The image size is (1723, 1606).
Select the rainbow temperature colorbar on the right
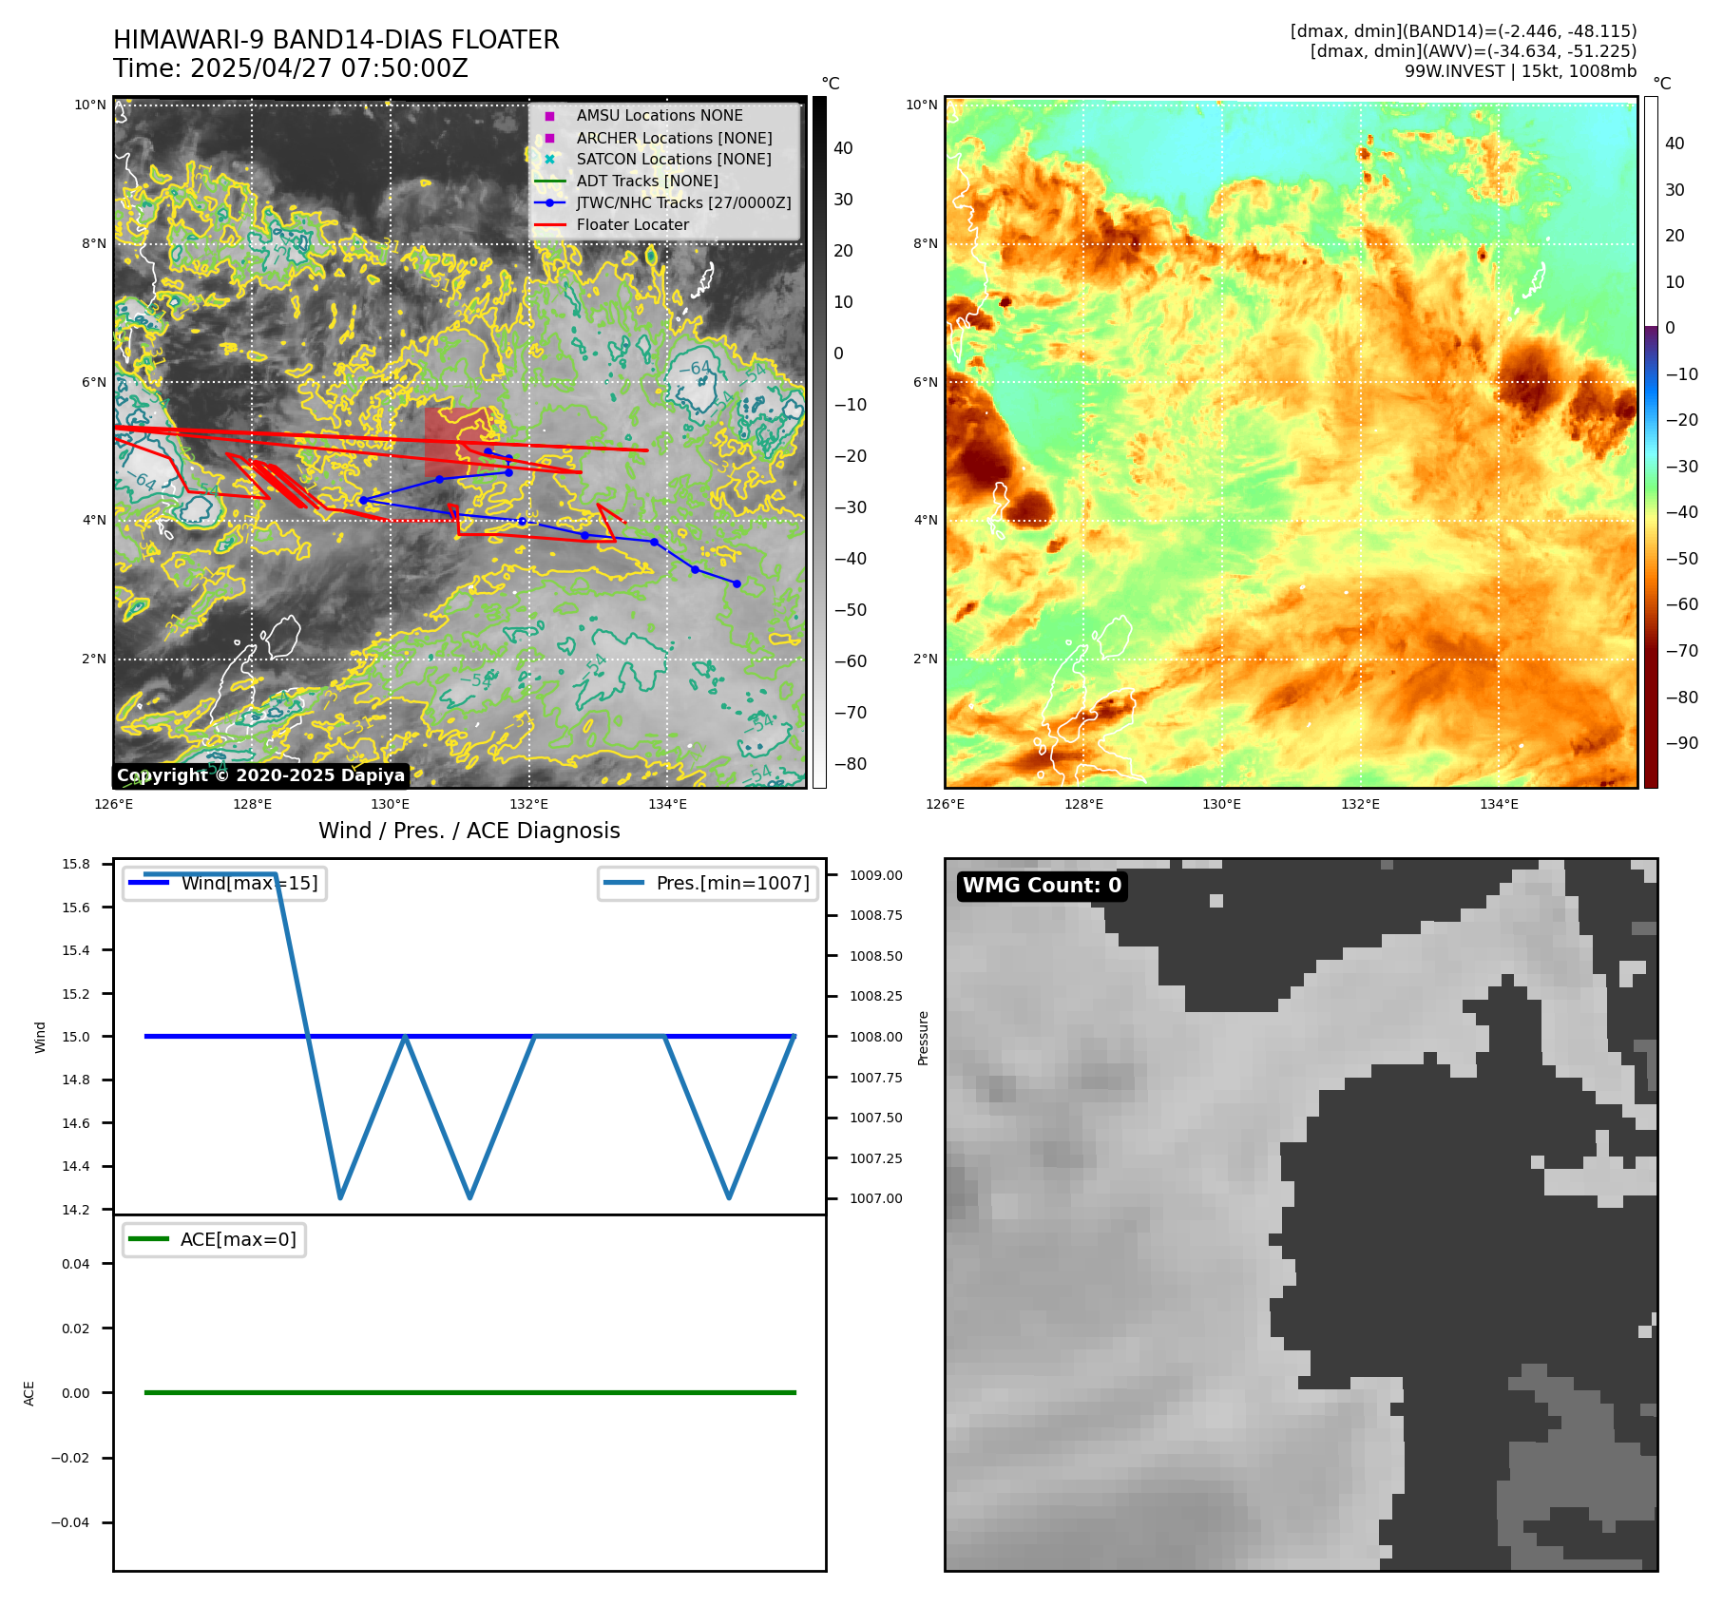tap(1651, 442)
